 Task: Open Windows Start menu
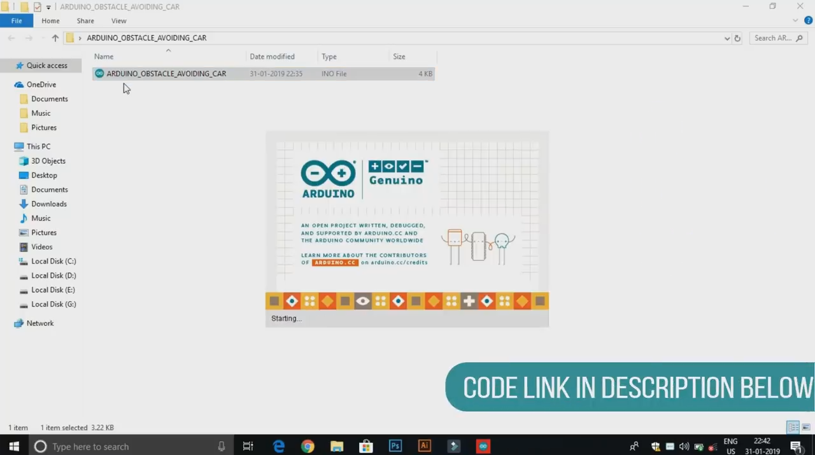click(x=14, y=446)
